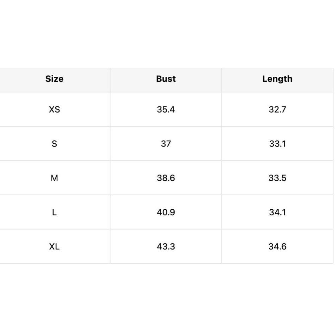Click the Size column header
The width and height of the screenshot is (335, 335).
[x=54, y=79]
